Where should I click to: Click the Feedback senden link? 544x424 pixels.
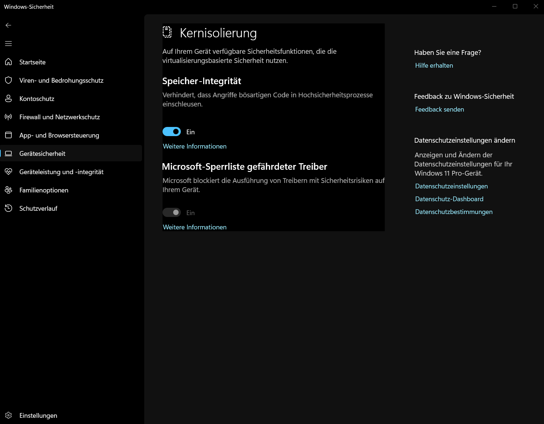coord(440,109)
